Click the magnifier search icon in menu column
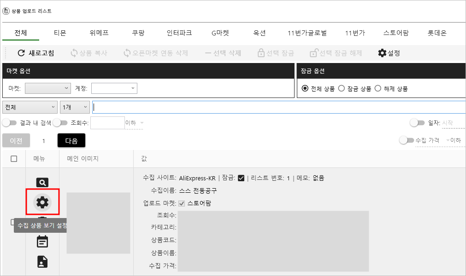466x276 pixels. [42, 182]
